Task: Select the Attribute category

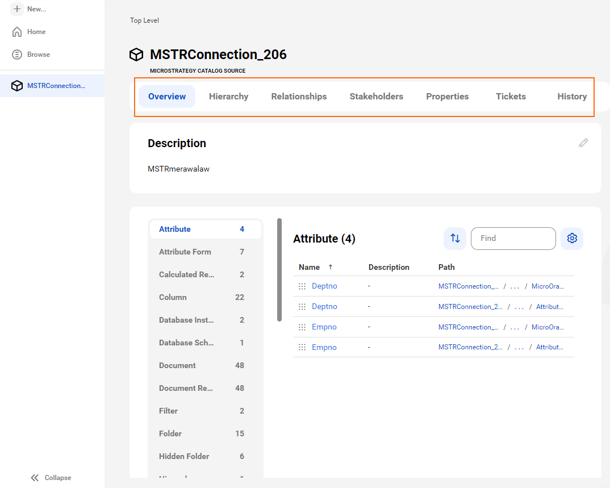Action: point(206,229)
